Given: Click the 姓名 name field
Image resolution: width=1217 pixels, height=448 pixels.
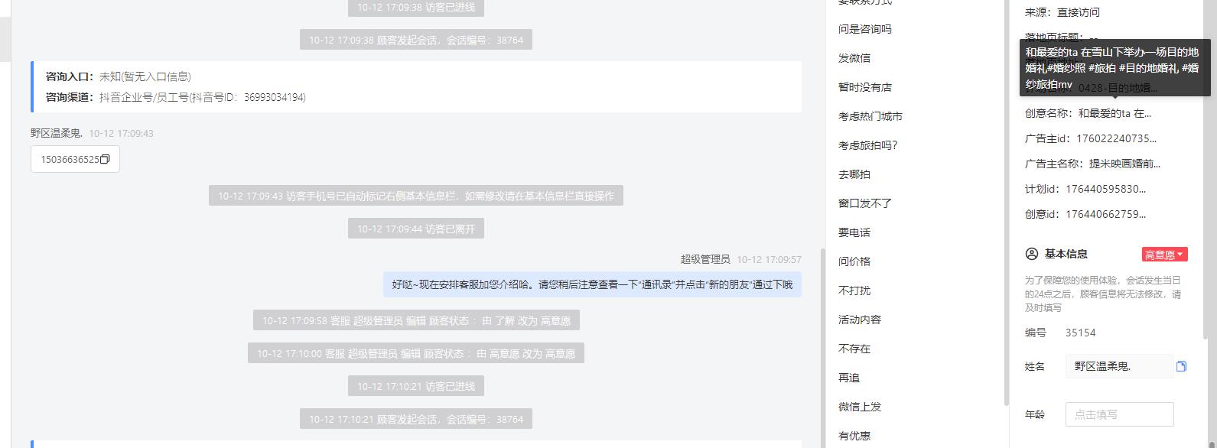Looking at the screenshot, I should [x=1119, y=366].
